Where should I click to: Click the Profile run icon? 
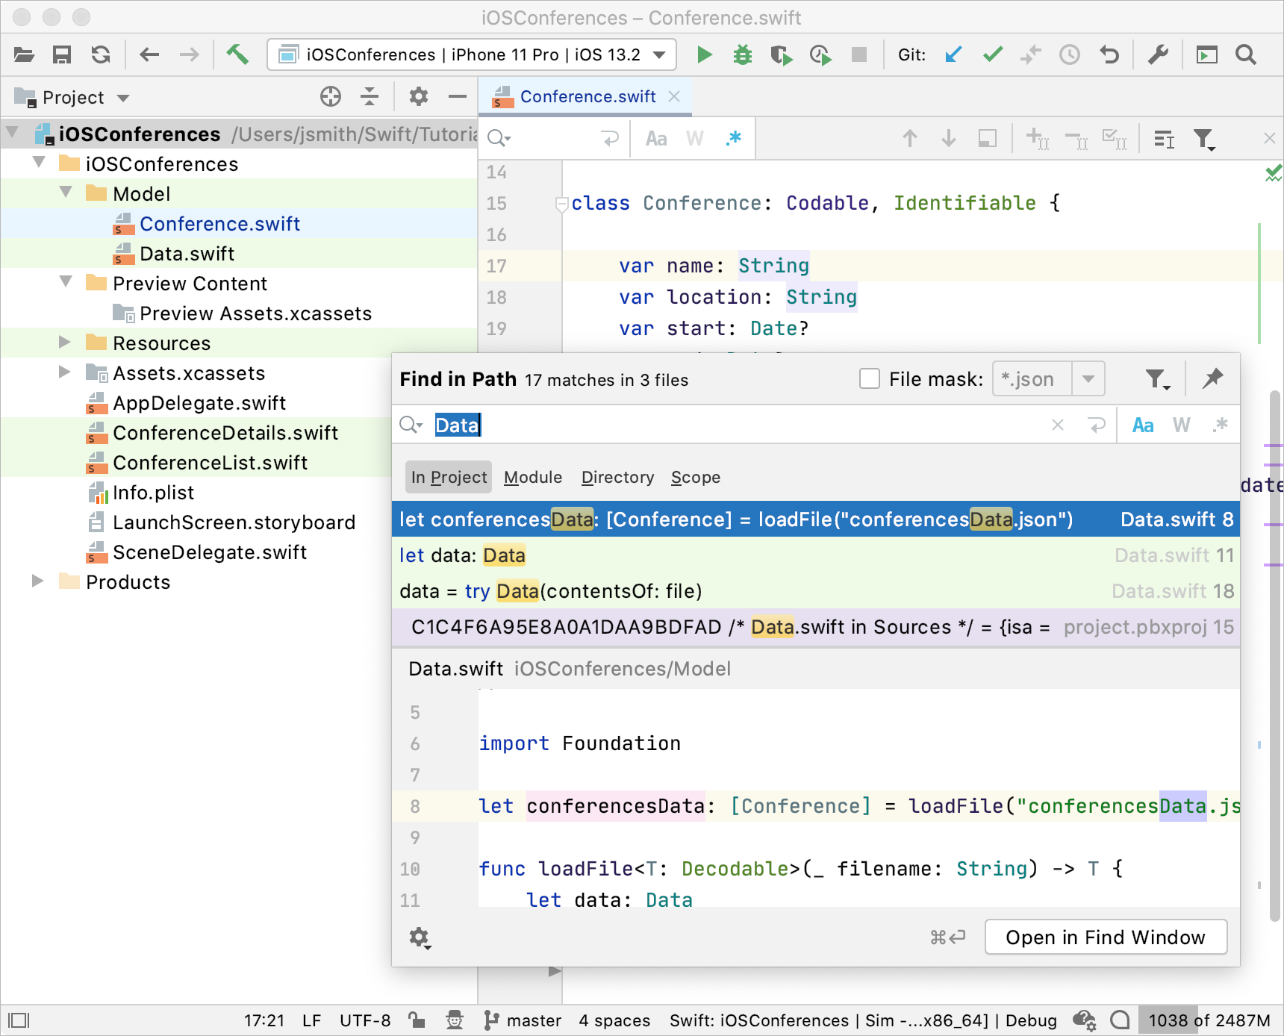click(820, 54)
